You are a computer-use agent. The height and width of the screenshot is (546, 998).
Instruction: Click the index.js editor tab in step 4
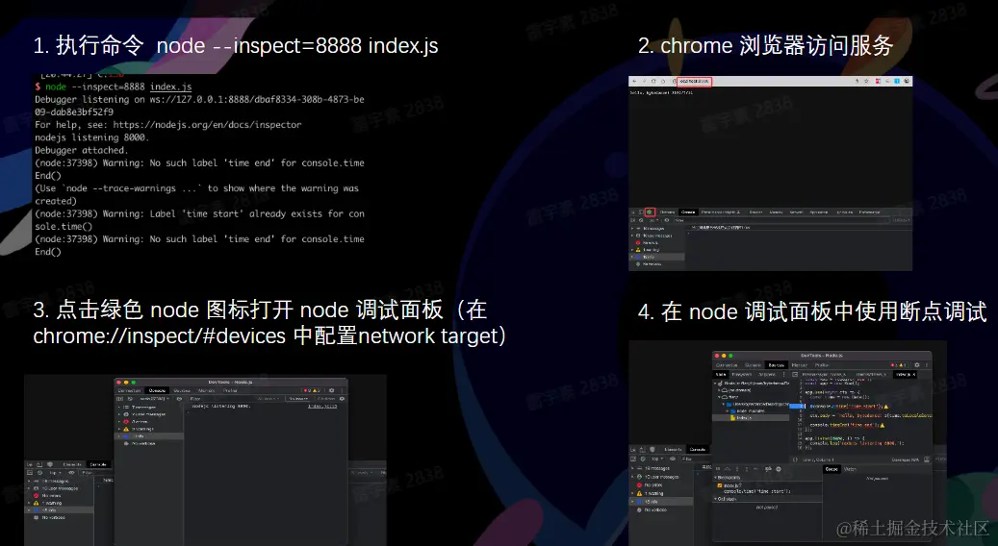coord(904,374)
